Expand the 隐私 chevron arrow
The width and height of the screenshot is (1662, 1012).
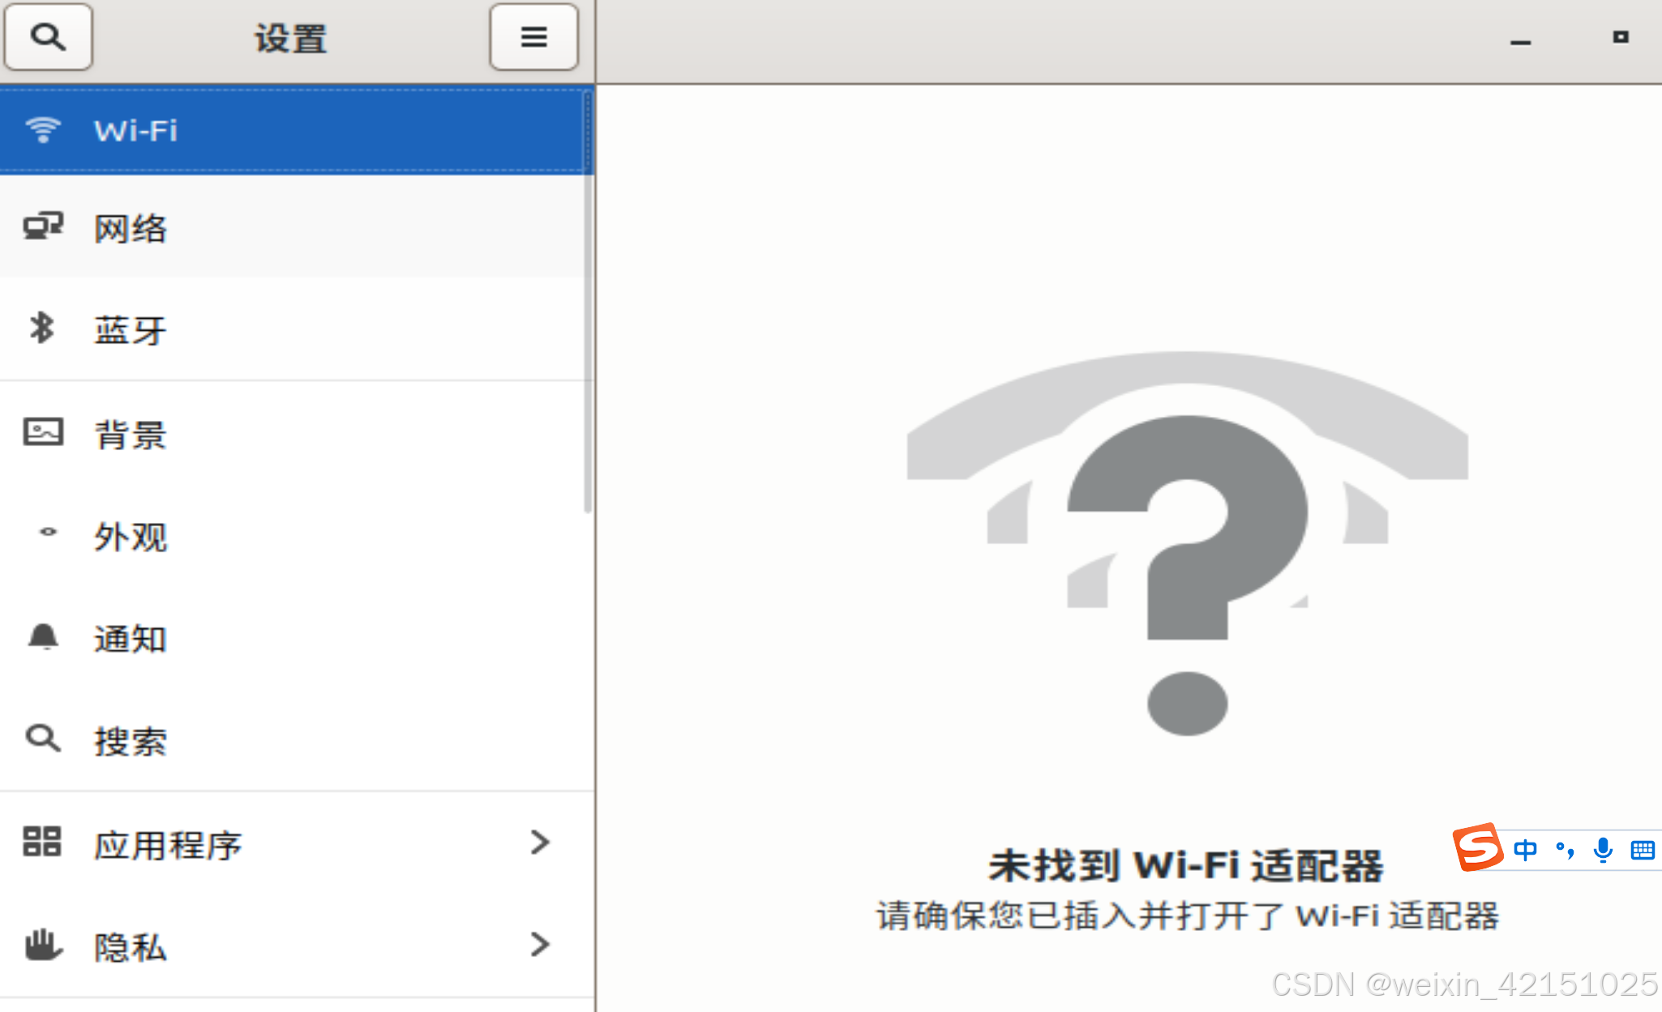tap(540, 945)
